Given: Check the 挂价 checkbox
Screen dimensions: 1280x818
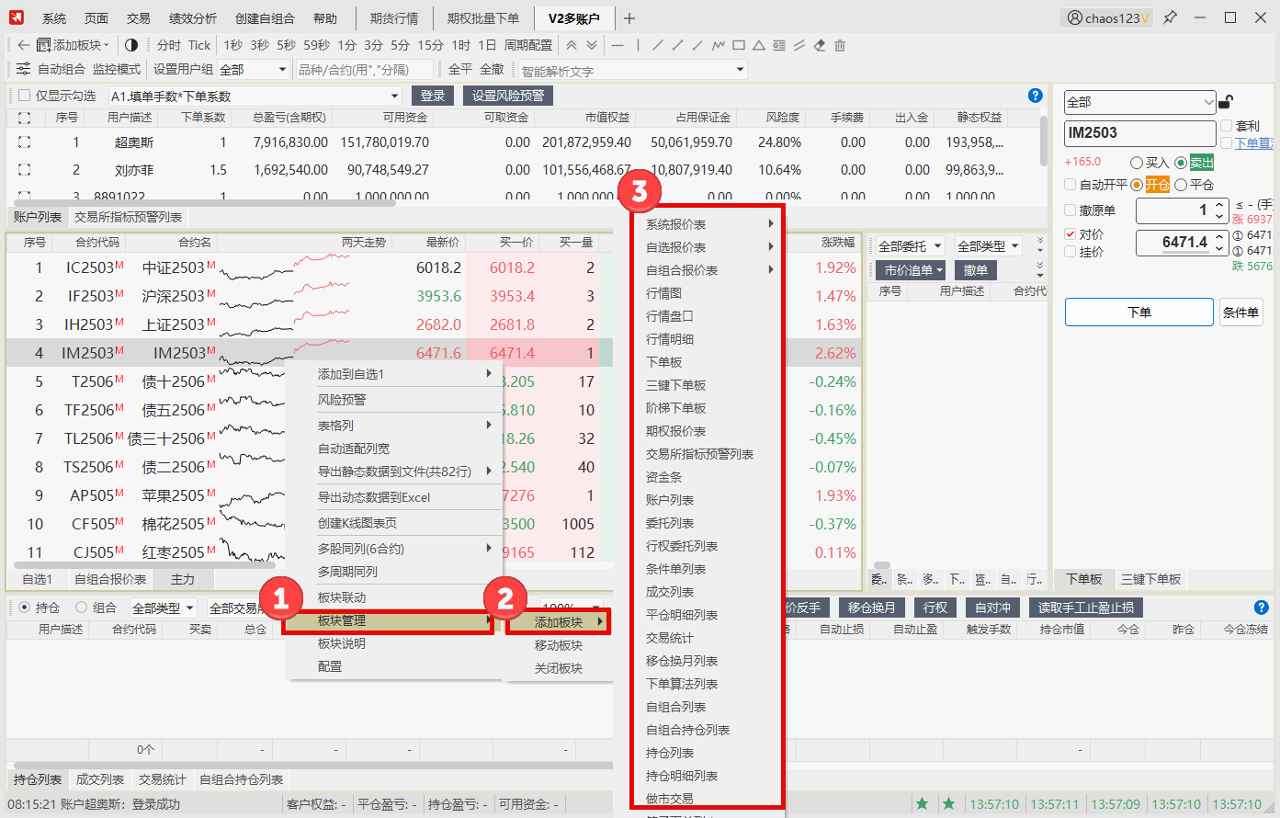Looking at the screenshot, I should click(x=1070, y=251).
